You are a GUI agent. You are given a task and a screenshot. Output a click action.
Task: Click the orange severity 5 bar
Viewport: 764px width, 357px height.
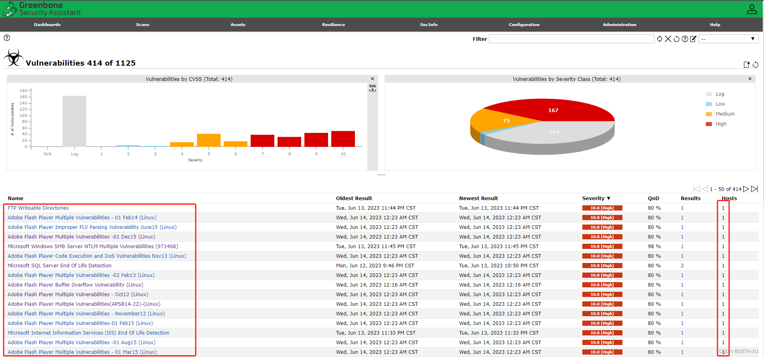pos(209,140)
